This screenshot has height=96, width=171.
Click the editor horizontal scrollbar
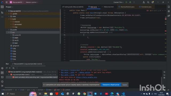87,61
